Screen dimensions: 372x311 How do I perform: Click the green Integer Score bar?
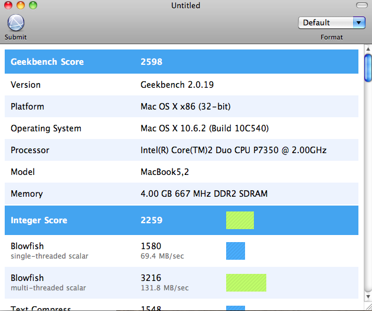240,220
